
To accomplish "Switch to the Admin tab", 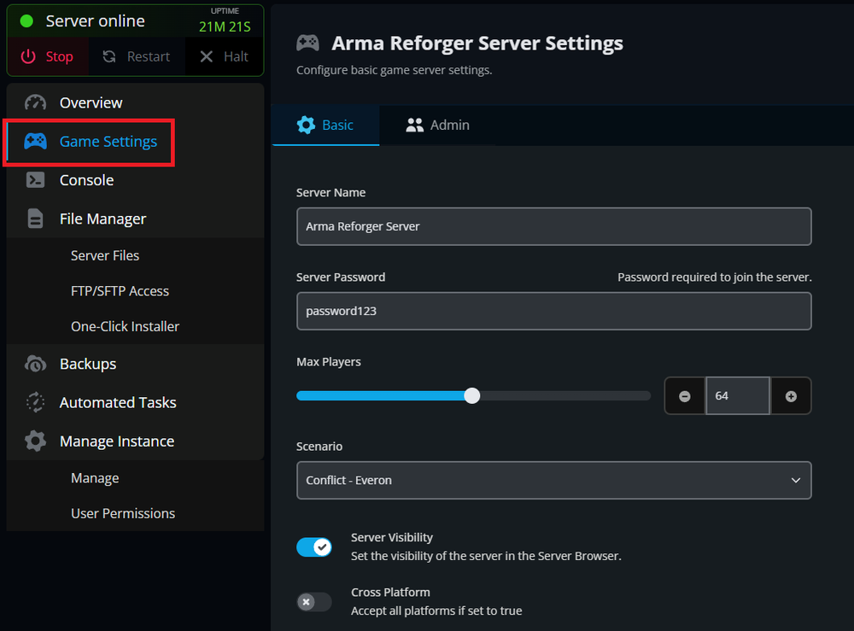I will tap(437, 126).
